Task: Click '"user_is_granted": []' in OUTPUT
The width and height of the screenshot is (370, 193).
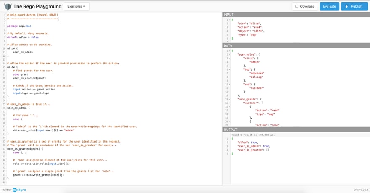Action: click(253, 150)
